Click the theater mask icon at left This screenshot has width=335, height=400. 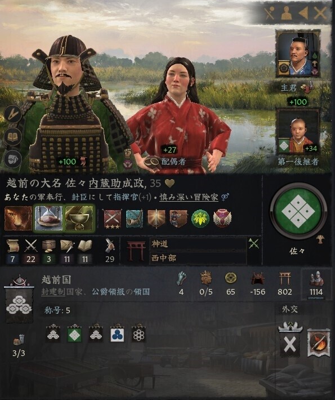pyautogui.click(x=13, y=159)
